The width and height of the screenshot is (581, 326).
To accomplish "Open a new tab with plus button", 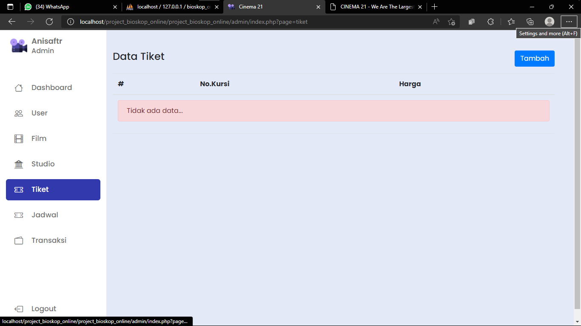I will pyautogui.click(x=434, y=7).
